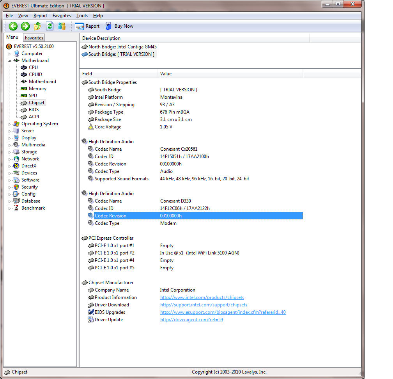Click the Software icon in tree

[x=16, y=180]
